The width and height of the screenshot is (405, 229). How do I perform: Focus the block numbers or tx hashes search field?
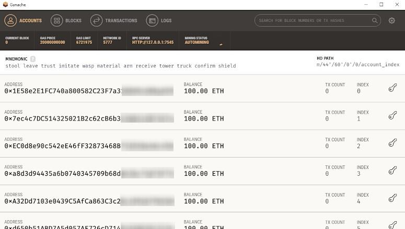point(317,20)
